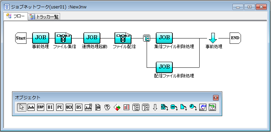The height and width of the screenshot is (132, 271).
Task: Pick the white down-arrow tool in the palette
Action: point(155,107)
